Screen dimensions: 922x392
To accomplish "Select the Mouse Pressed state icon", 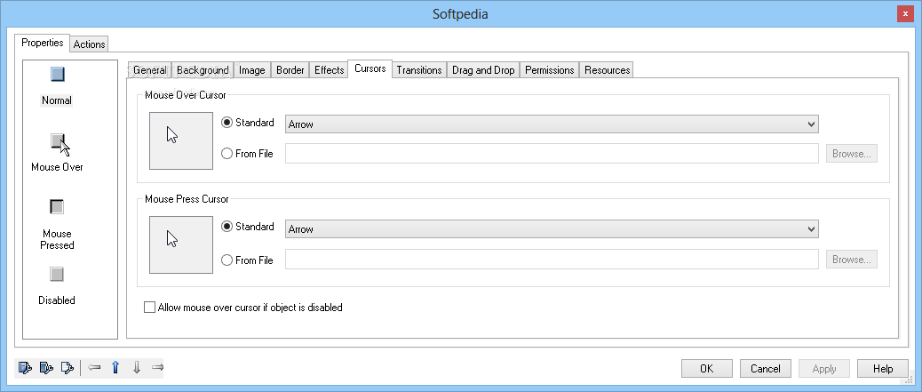I will (x=57, y=206).
